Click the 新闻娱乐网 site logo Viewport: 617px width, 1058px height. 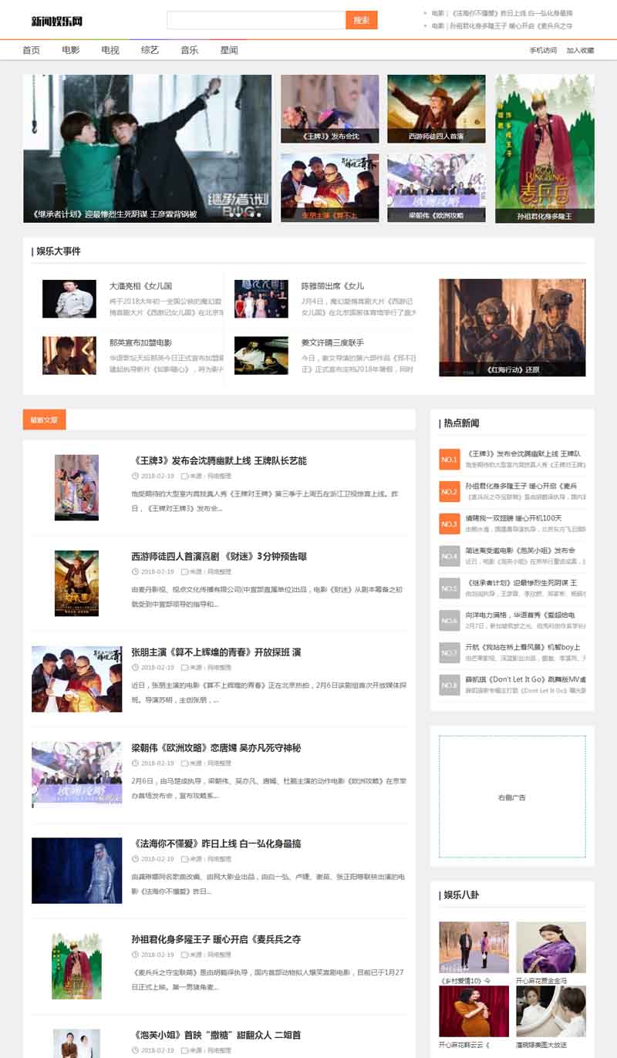[57, 21]
